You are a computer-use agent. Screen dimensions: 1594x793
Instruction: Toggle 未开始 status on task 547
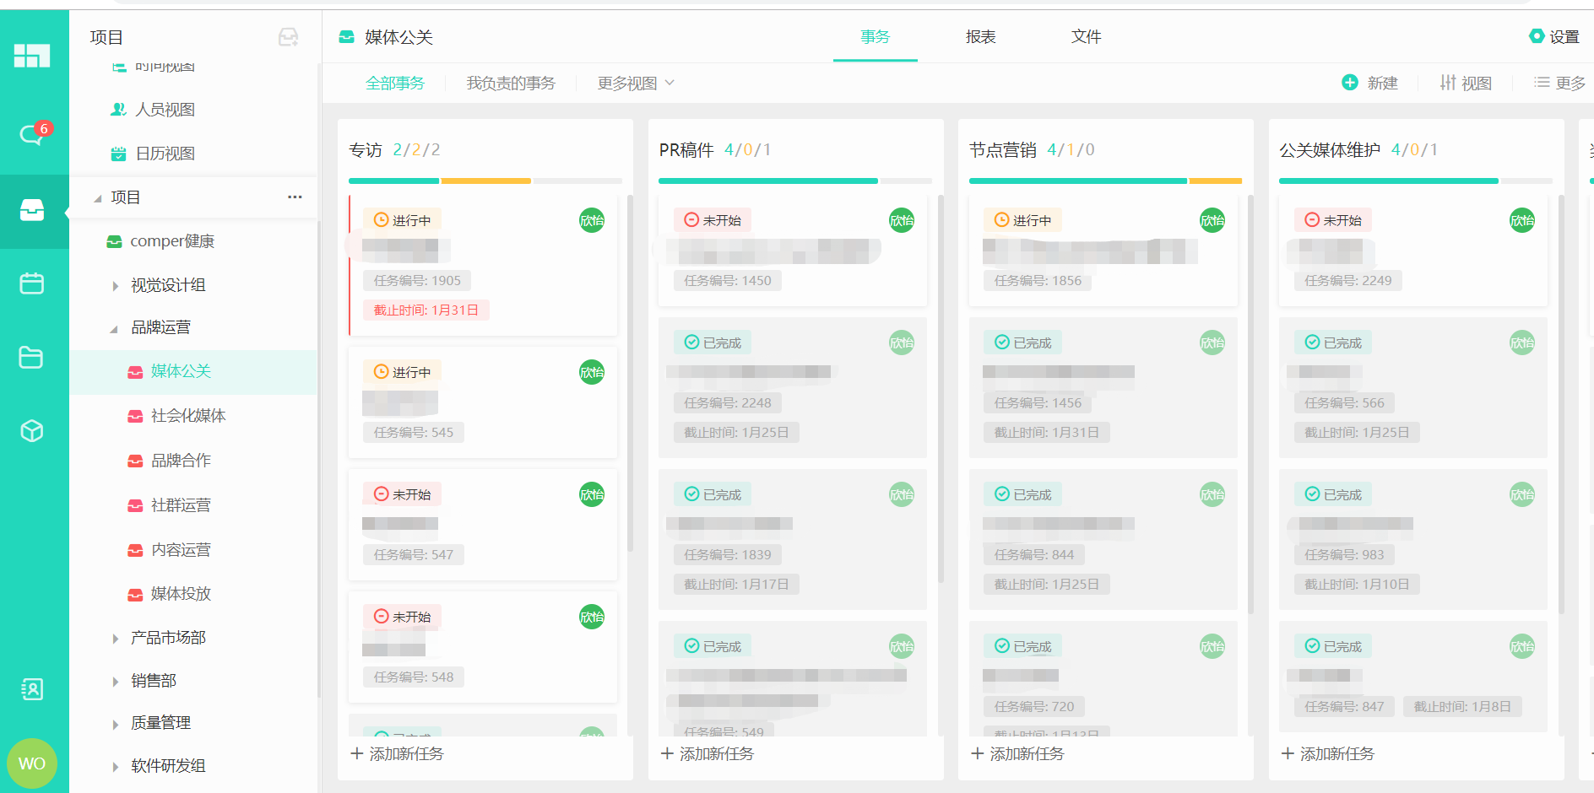[x=402, y=494]
